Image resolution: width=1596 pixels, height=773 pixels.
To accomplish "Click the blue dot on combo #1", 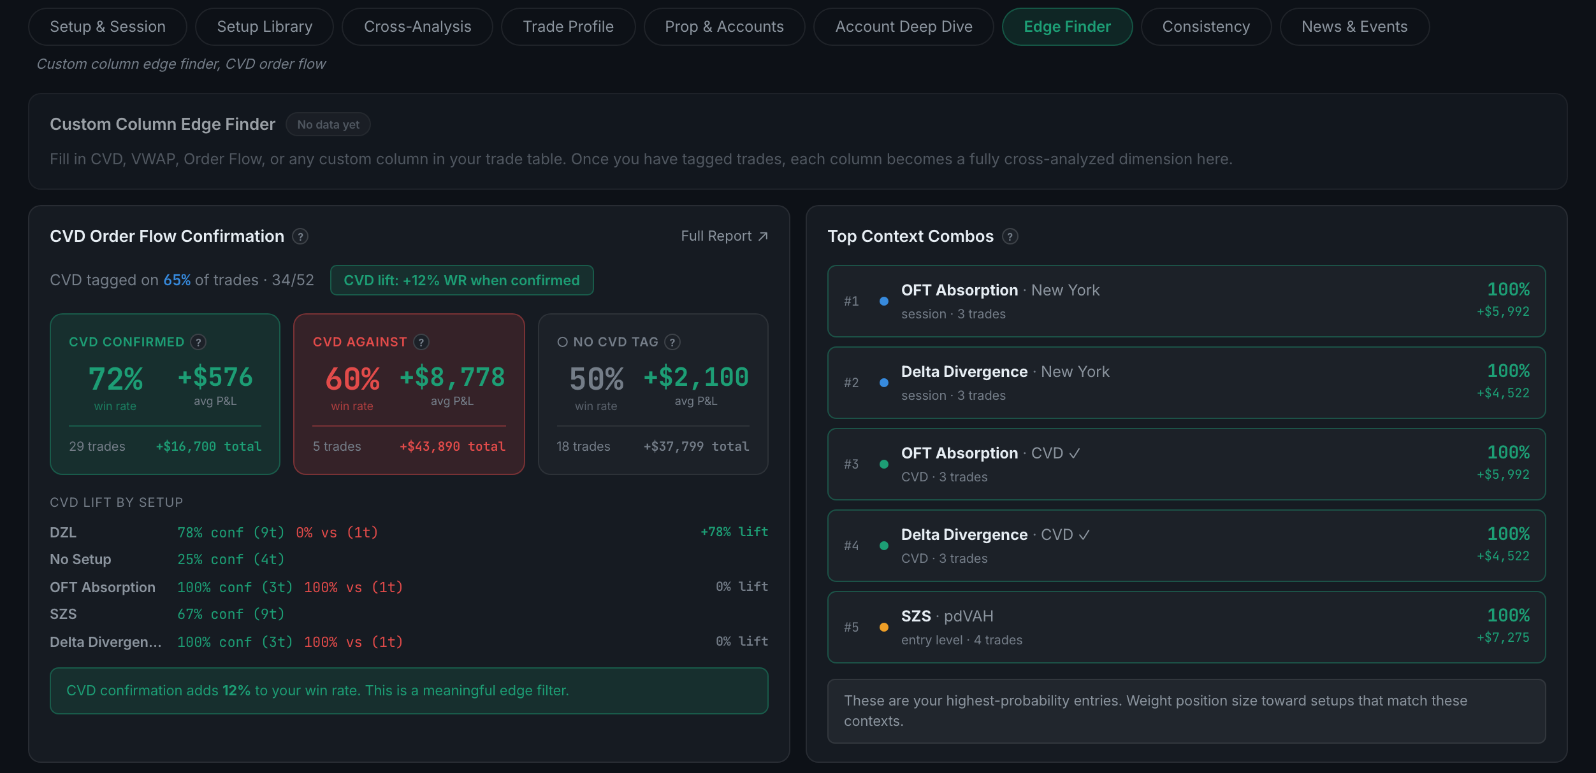I will [x=884, y=301].
